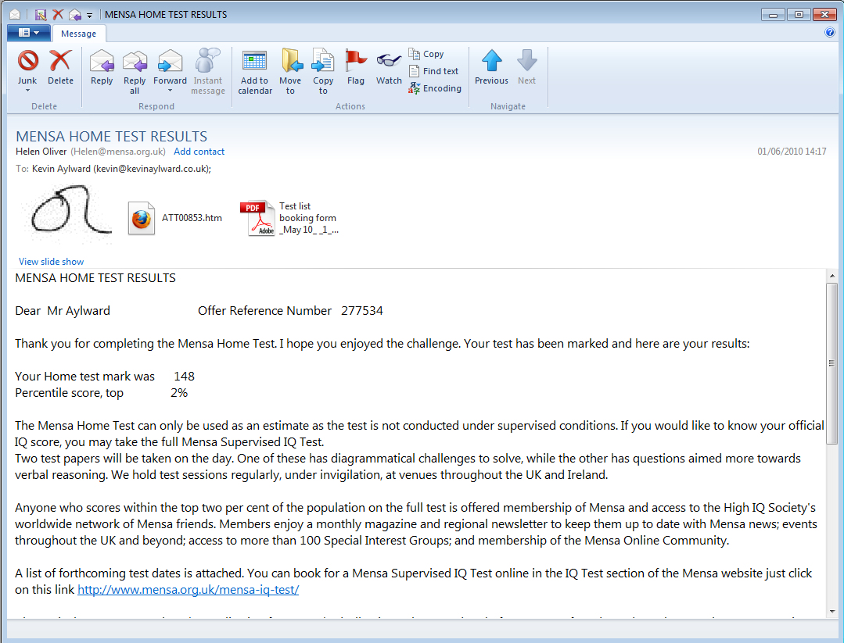This screenshot has height=643, width=844.
Task: Click Add contact link
Action: point(199,152)
